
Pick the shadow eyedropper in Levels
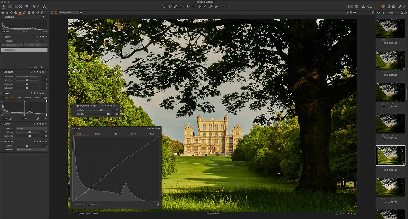[x=10, y=119]
